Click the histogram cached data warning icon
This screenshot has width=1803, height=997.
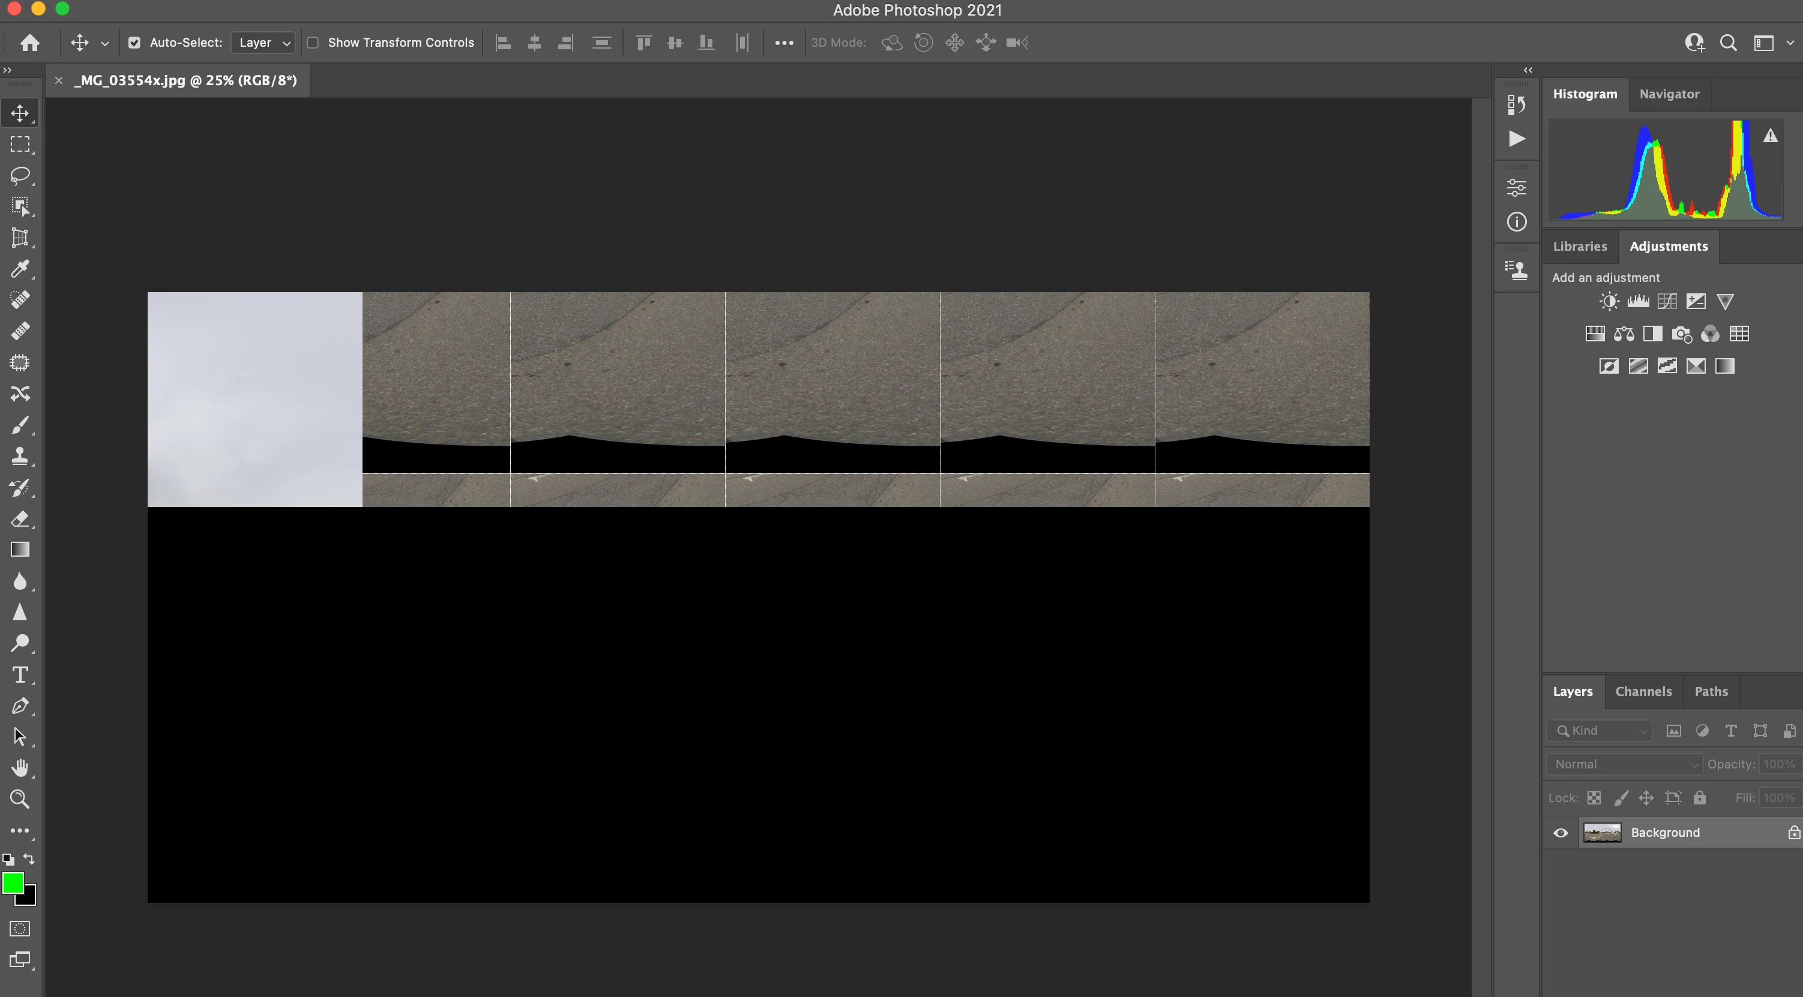pos(1770,136)
